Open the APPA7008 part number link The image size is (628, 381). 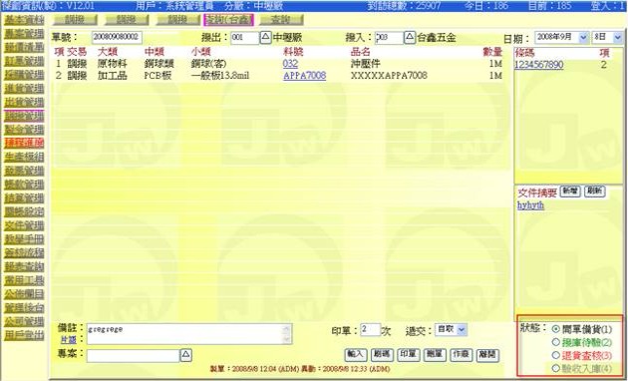pyautogui.click(x=304, y=76)
